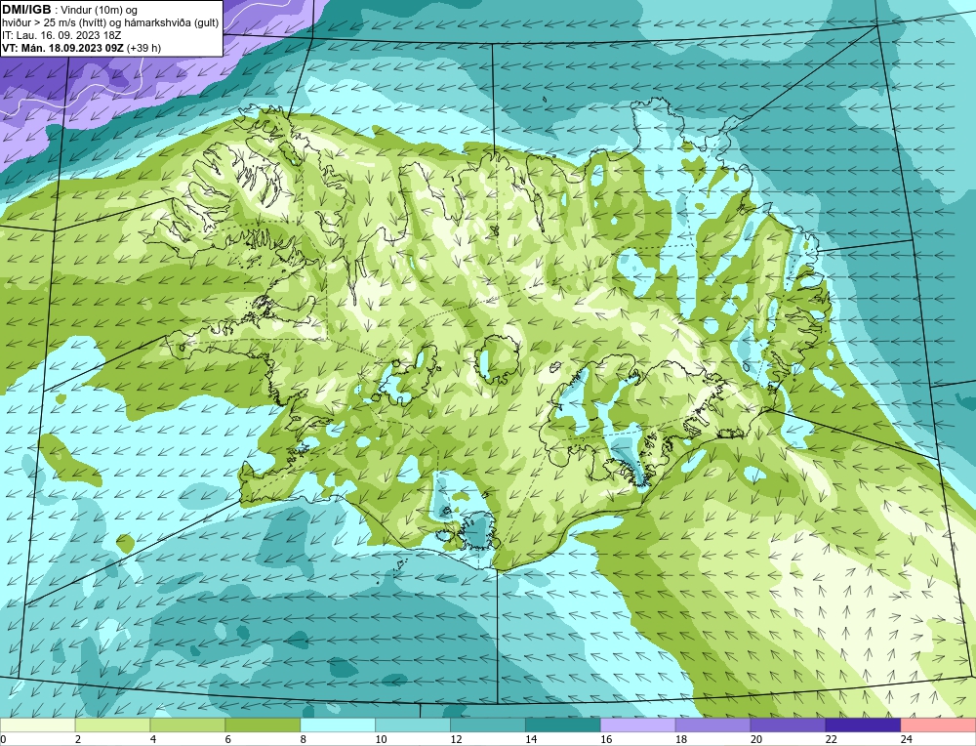Click the 16–18 m/s lavender legend swatch
Viewport: 976px width, 746px height.
(638, 725)
